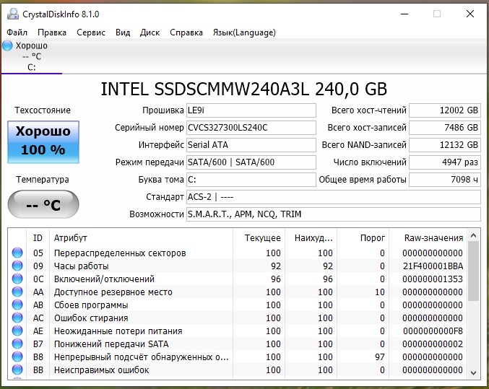Image resolution: width=489 pixels, height=389 pixels.
Task: Open the Язык(Language) menu
Action: (x=244, y=32)
